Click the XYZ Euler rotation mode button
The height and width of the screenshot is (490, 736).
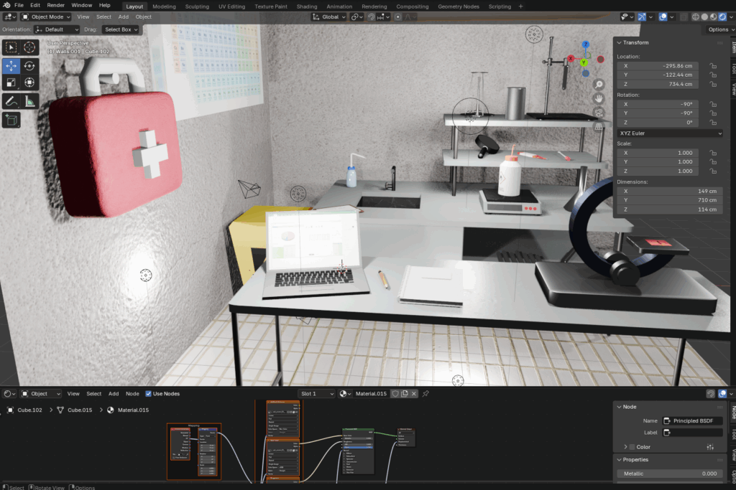[669, 133]
